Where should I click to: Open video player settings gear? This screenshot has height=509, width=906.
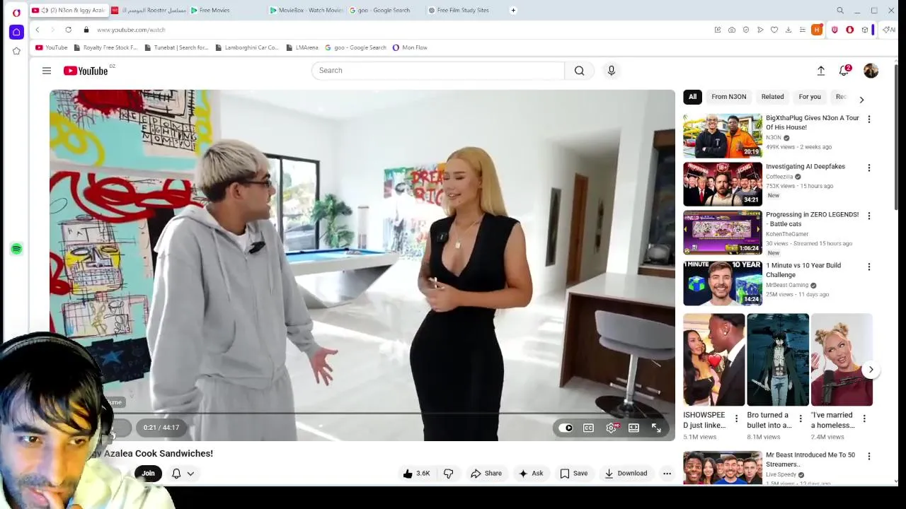pos(612,428)
